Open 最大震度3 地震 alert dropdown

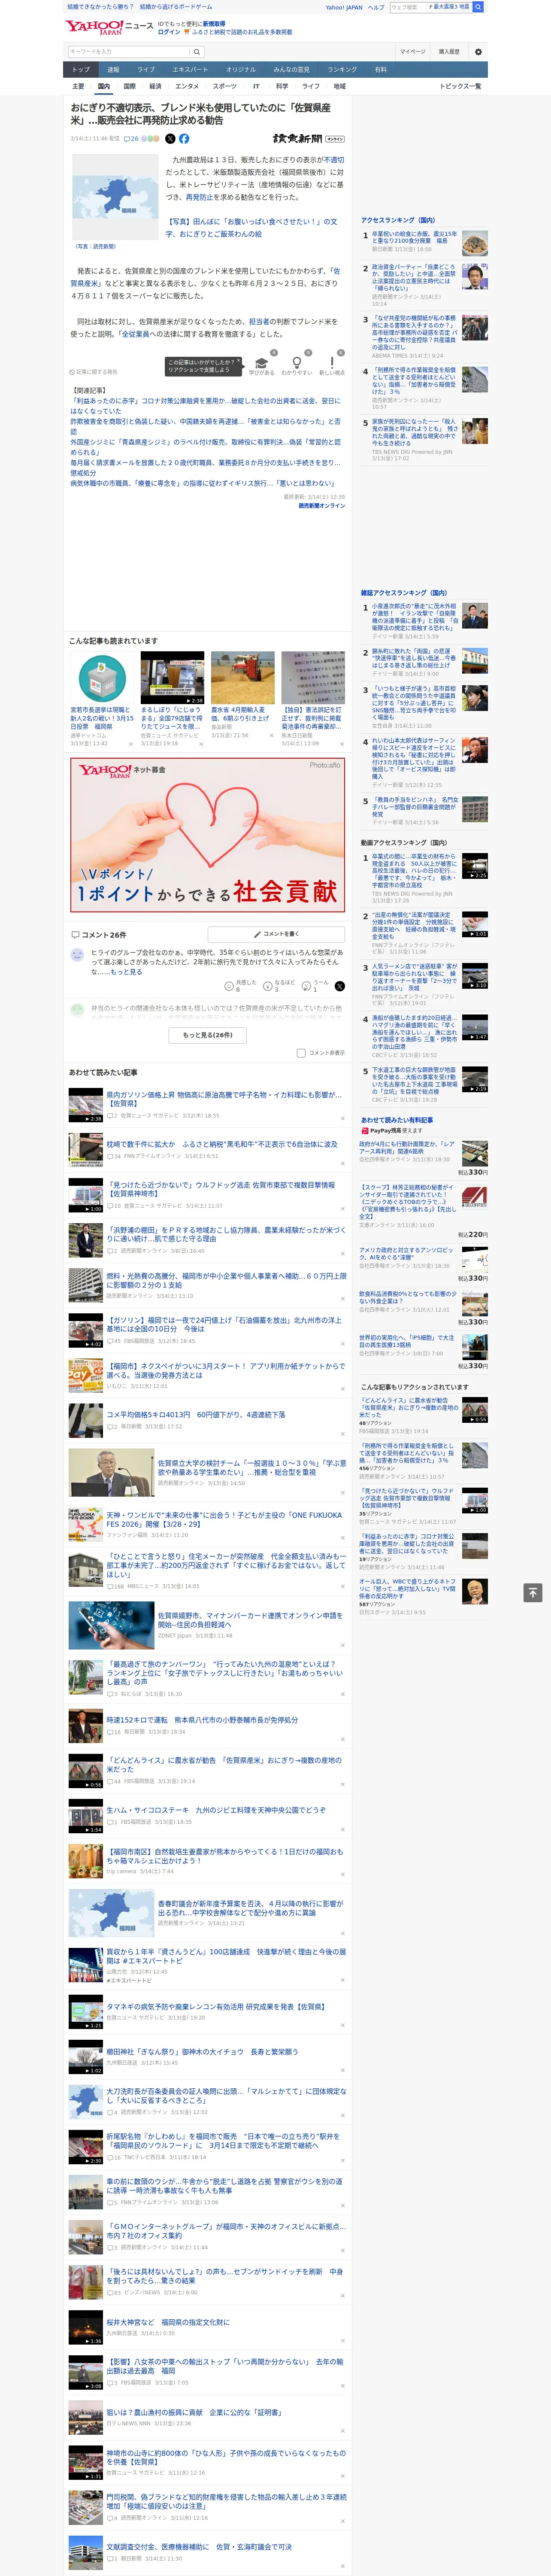point(450,7)
